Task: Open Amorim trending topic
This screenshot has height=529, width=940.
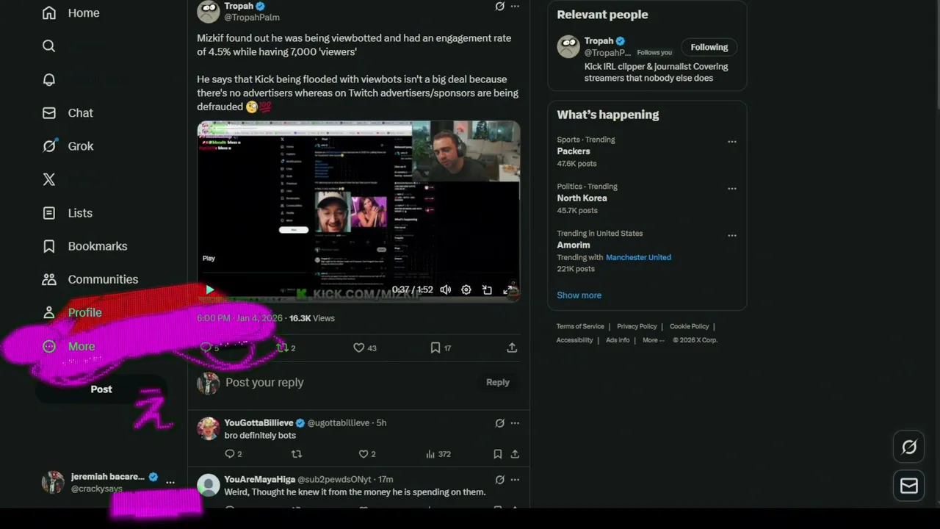Action: [574, 245]
